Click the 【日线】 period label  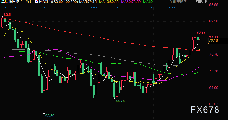26,2
